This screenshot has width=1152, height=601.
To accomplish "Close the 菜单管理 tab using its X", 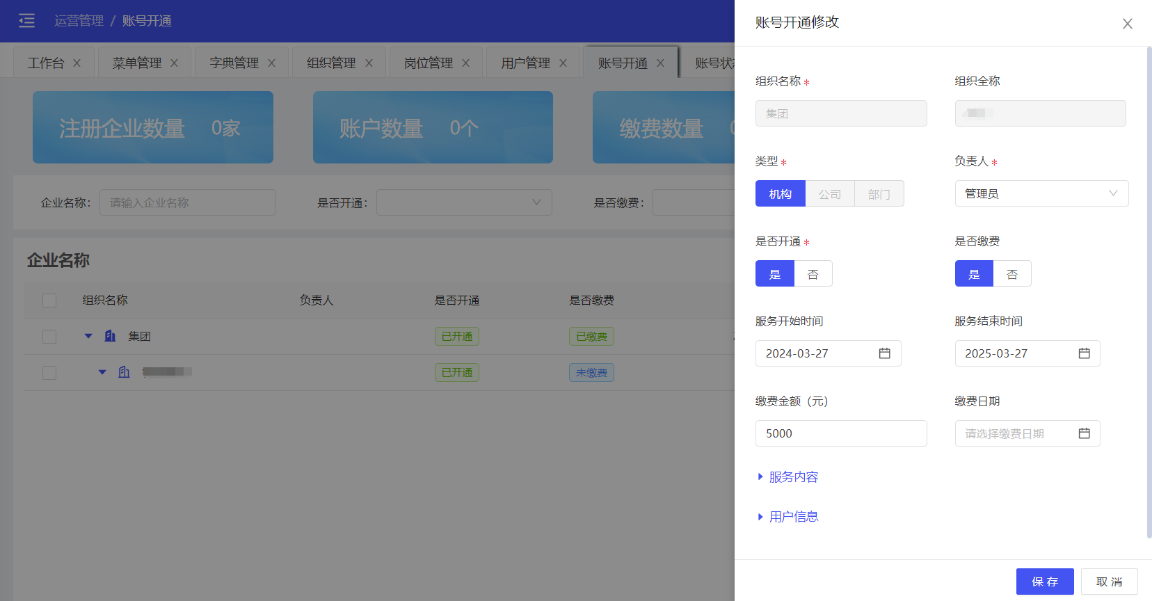I will pyautogui.click(x=175, y=63).
